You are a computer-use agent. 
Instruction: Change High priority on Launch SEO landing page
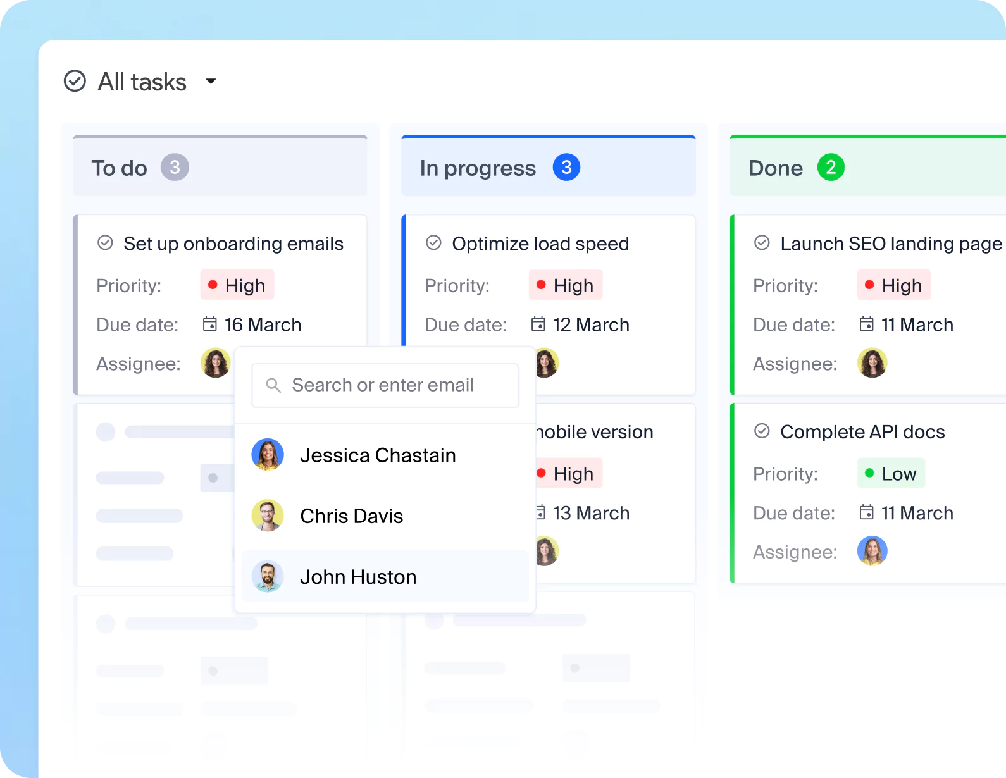click(894, 285)
